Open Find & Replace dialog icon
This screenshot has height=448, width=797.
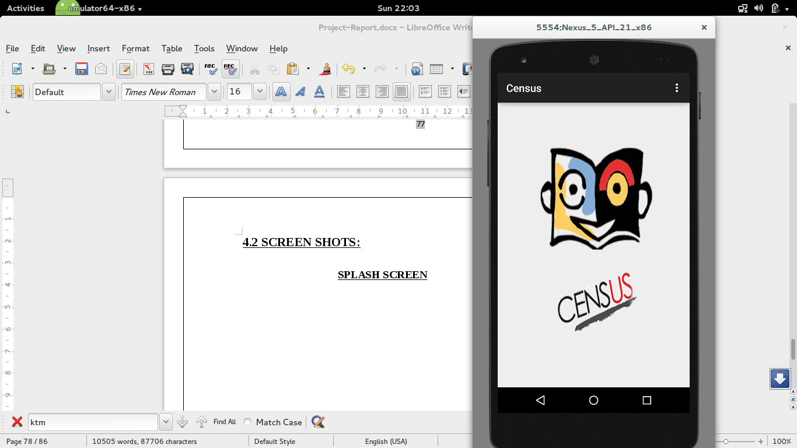tap(318, 422)
